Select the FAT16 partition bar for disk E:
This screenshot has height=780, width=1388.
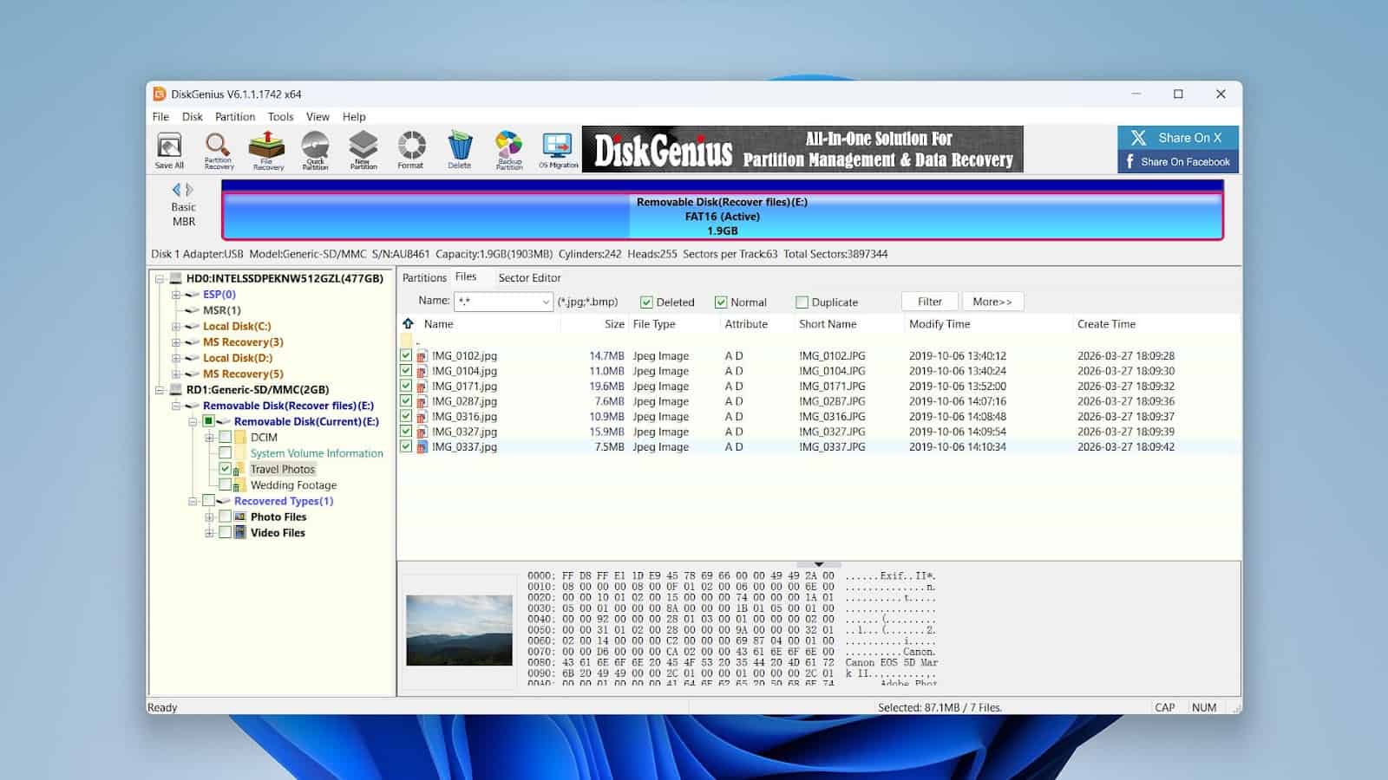(x=722, y=216)
